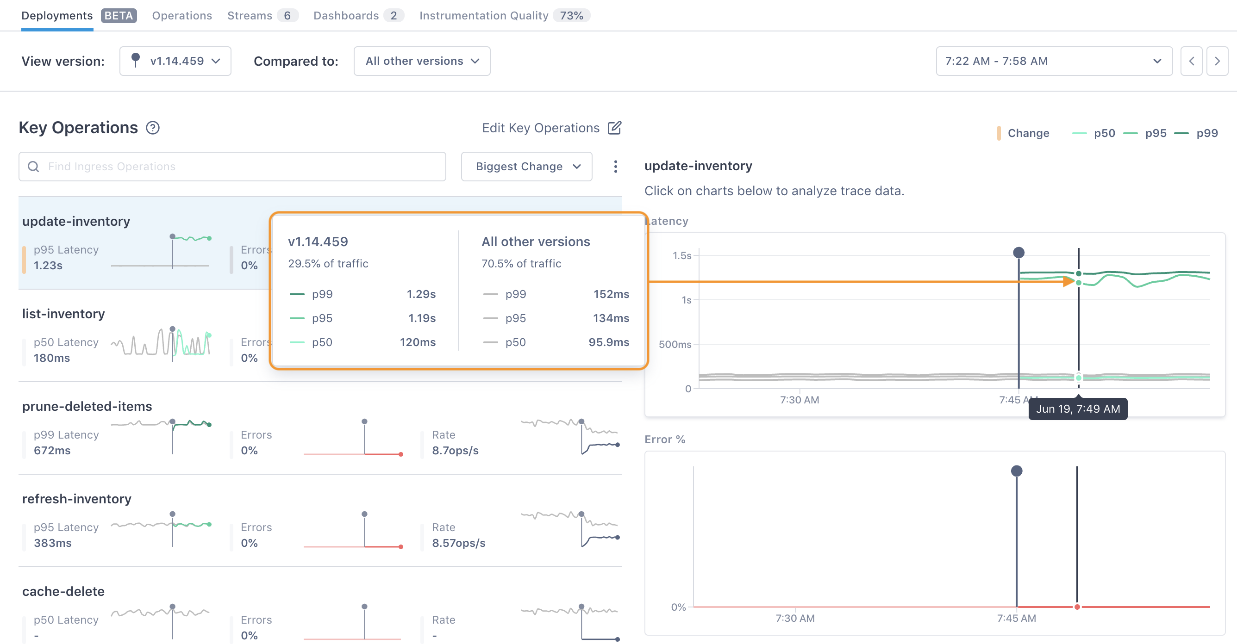Click the version pin icon in View version
The width and height of the screenshot is (1237, 644).
[136, 60]
